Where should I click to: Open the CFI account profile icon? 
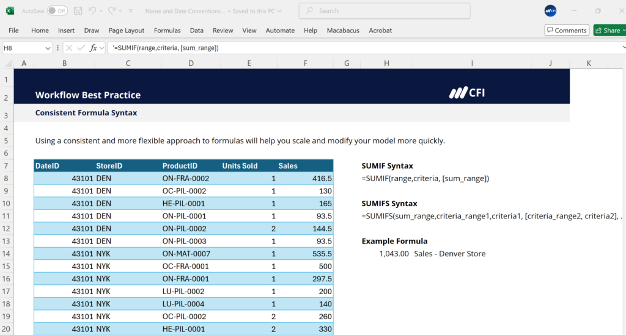tap(550, 10)
